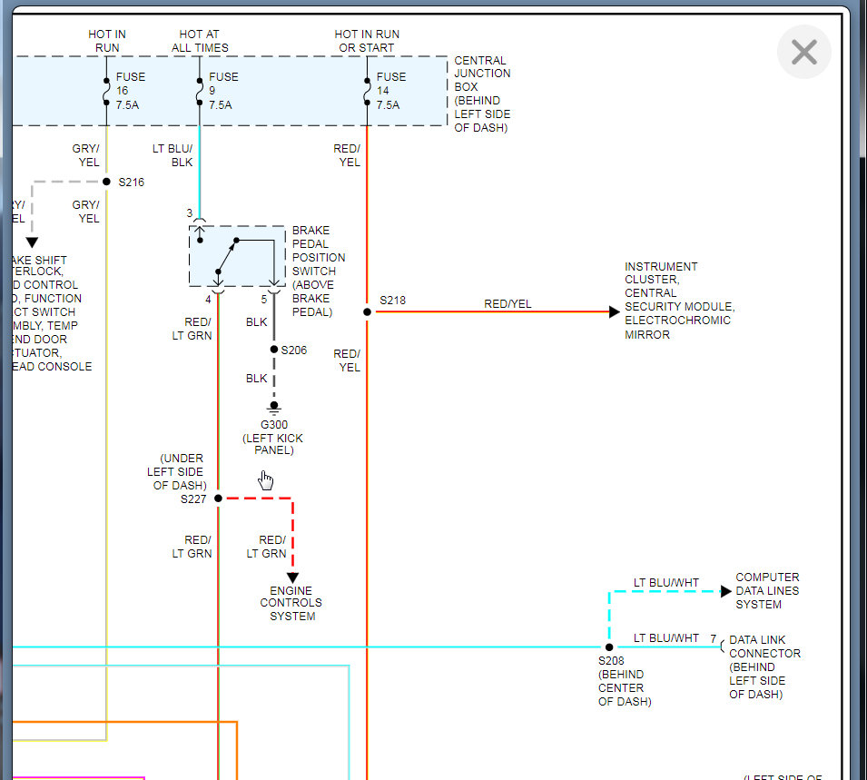Click the S216 splice dot
Screen dimensions: 867x780
(x=106, y=182)
